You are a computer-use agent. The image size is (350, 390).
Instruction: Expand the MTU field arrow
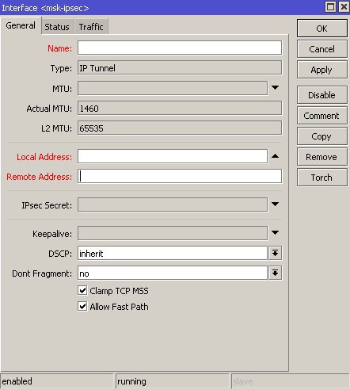coord(275,87)
